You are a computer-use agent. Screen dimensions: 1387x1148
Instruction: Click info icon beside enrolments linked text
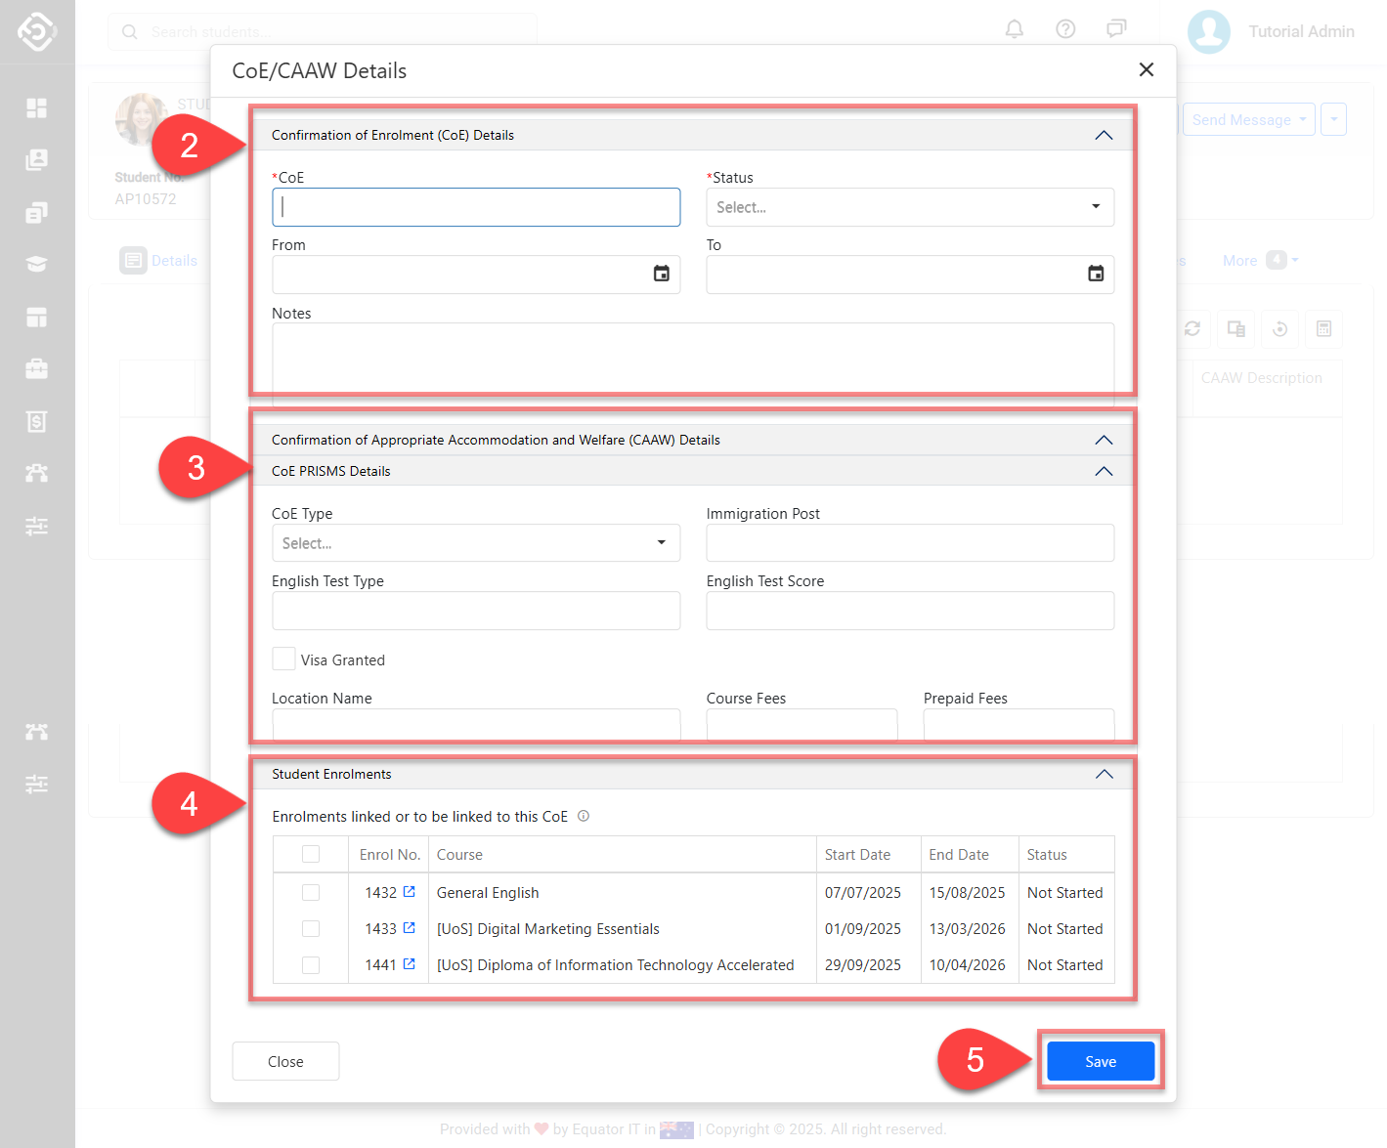click(584, 817)
